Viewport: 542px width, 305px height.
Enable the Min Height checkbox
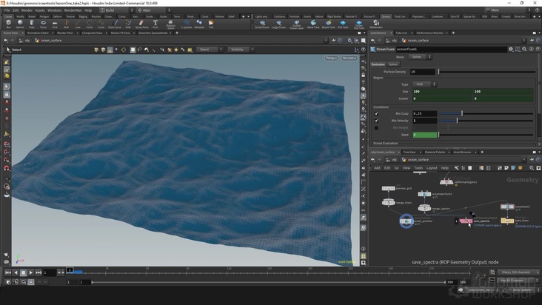coord(376,127)
